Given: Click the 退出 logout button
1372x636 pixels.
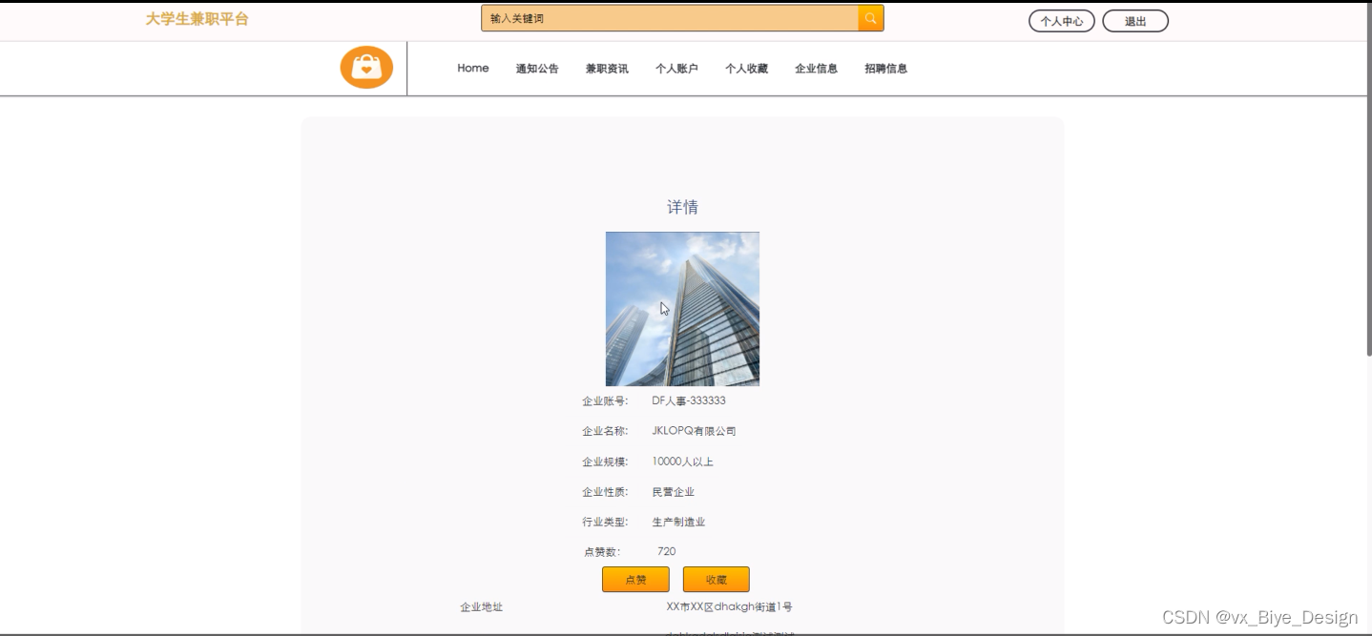Looking at the screenshot, I should (x=1135, y=21).
